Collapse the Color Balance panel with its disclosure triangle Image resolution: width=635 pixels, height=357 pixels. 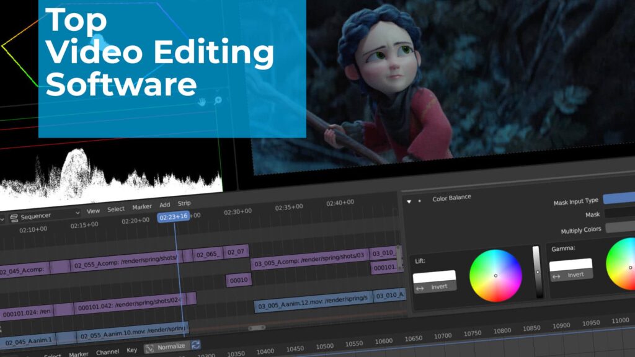(409, 201)
